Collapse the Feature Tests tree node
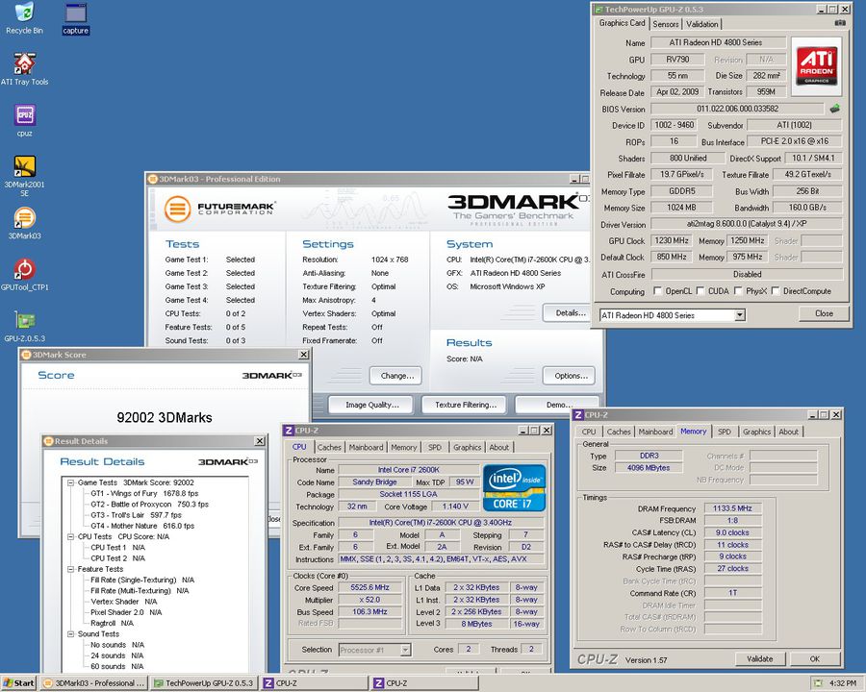 point(70,569)
